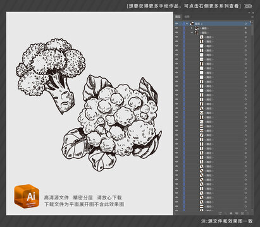Switch to the 图层 (Layers) tab
Screen dimensions: 260x227
point(178,17)
